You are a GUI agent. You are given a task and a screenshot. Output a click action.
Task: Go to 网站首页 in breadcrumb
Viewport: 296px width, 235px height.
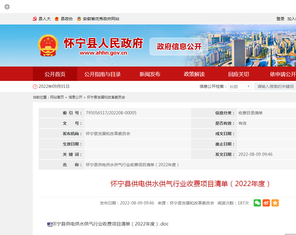click(57, 97)
